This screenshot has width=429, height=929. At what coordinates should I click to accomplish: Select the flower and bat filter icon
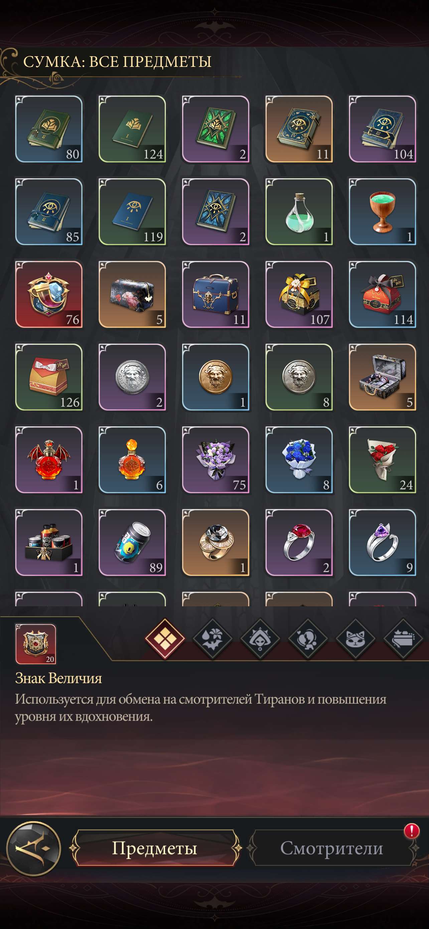click(212, 639)
